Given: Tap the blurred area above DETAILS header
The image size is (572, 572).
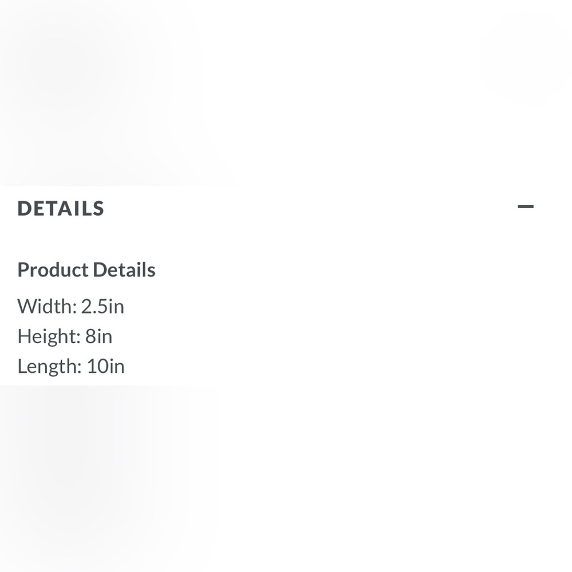Looking at the screenshot, I should [286, 93].
